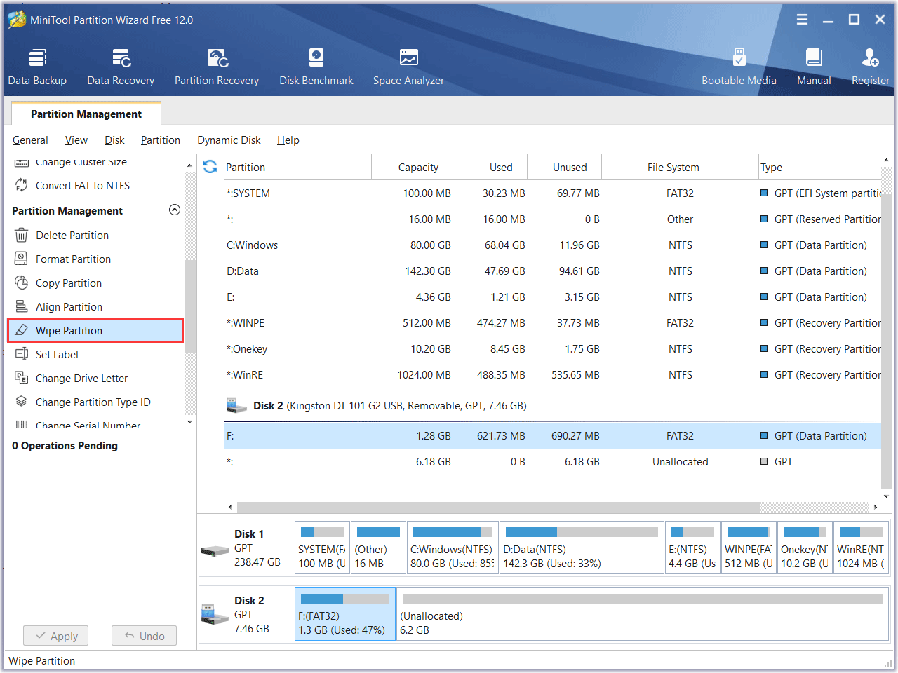Select the Unallocated 6.18 GB row
The width and height of the screenshot is (898, 673).
pyautogui.click(x=553, y=462)
